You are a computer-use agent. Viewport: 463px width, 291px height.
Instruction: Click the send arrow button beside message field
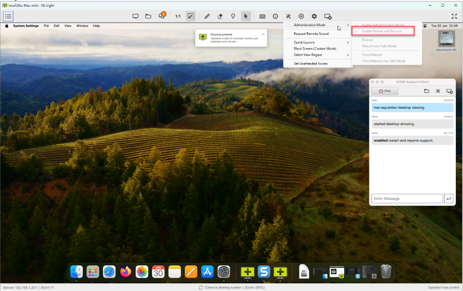[449, 199]
